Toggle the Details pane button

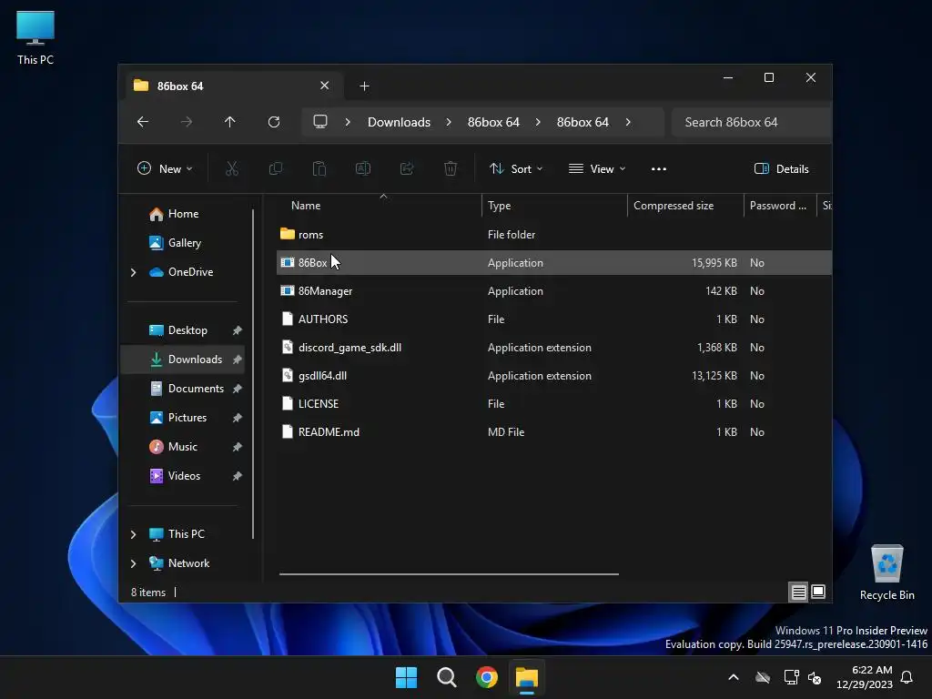point(781,168)
